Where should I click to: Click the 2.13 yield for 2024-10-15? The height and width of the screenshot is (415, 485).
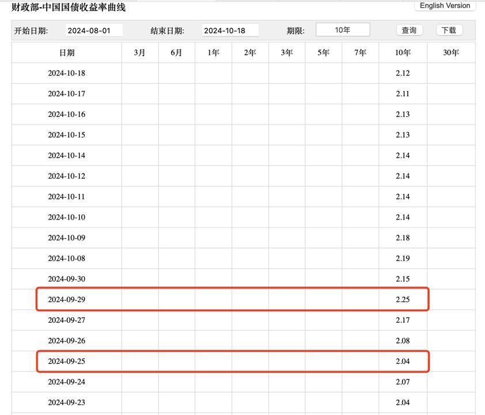coord(403,135)
